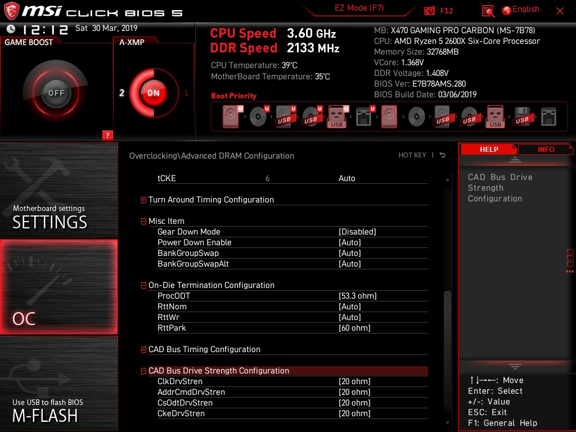Expand Turn Around Timing Configuration
This screenshot has width=576, height=432.
143,200
